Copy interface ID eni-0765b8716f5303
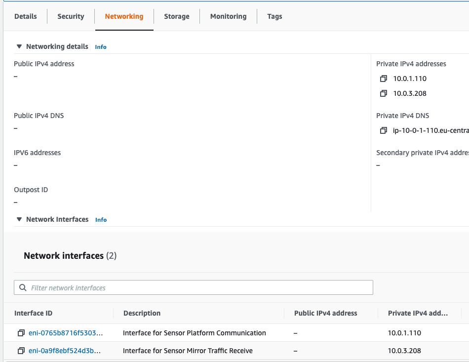 [21, 333]
